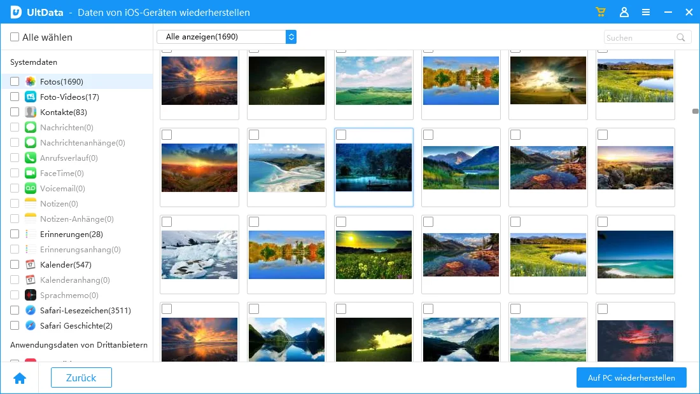The width and height of the screenshot is (700, 394).
Task: Open the user account icon
Action: click(x=624, y=12)
